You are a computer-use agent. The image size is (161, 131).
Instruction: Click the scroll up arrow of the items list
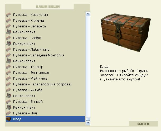[88, 14]
